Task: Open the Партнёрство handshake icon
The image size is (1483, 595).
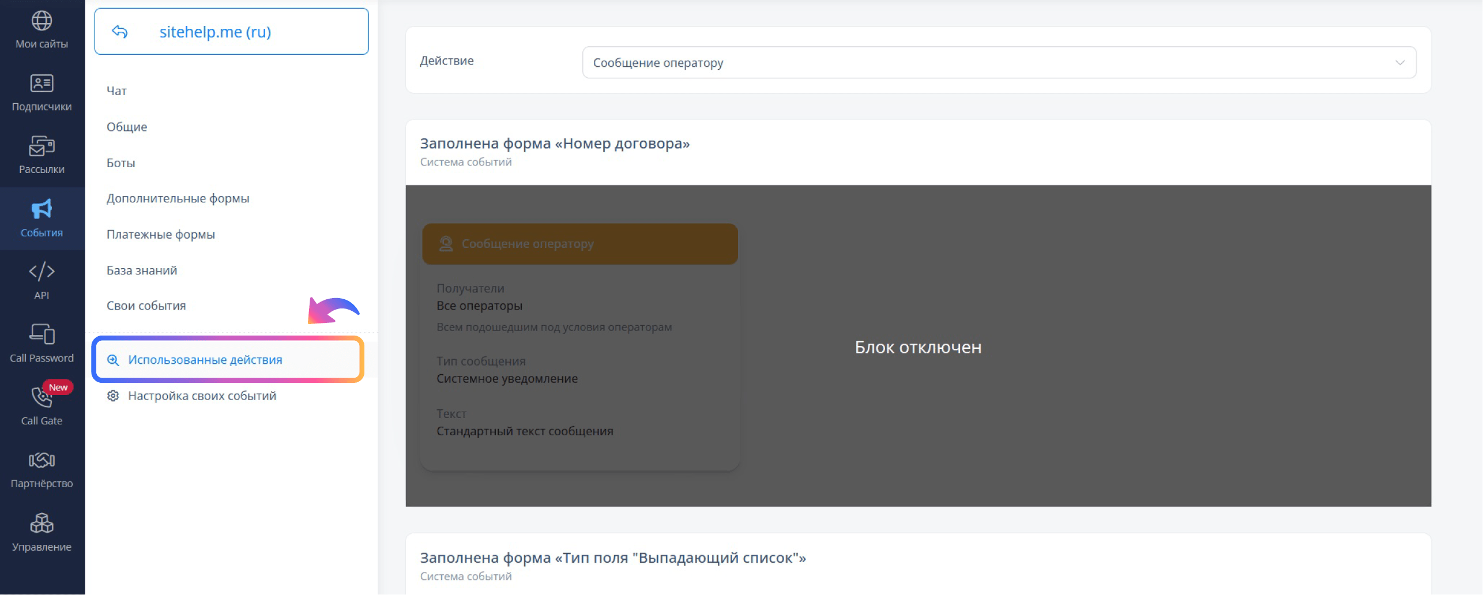Action: (x=42, y=460)
